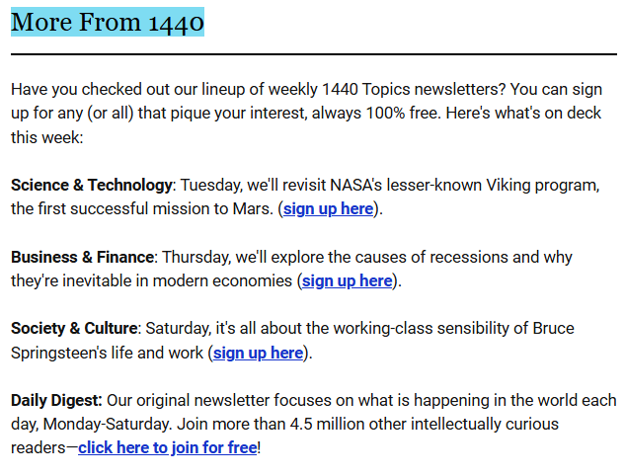Click the bold "Science & Technology" label
Image resolution: width=625 pixels, height=475 pixels.
[x=92, y=185]
